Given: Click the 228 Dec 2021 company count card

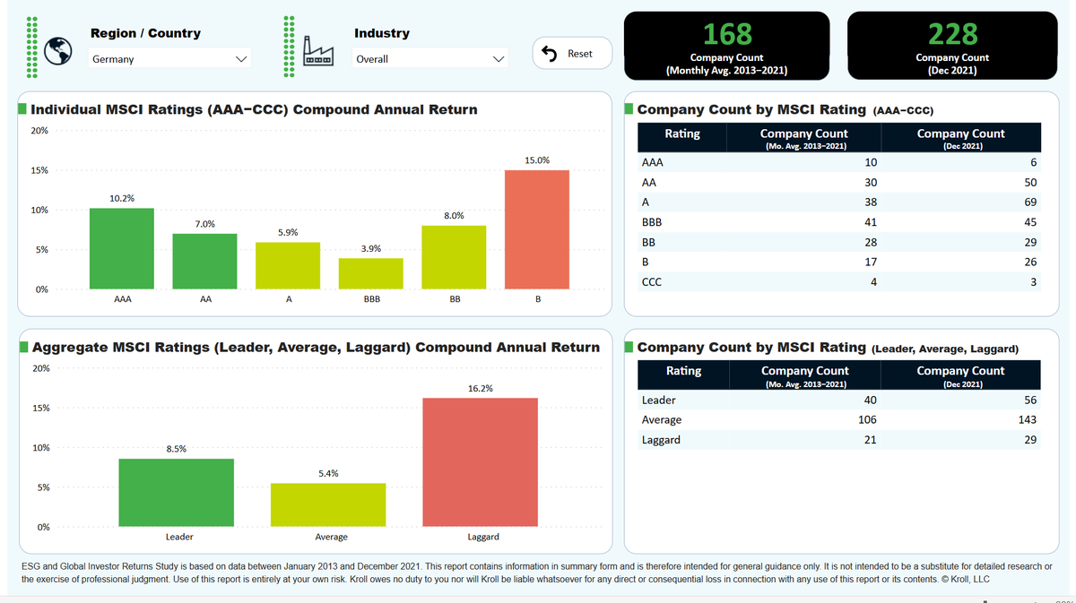Looking at the screenshot, I should coord(952,46).
